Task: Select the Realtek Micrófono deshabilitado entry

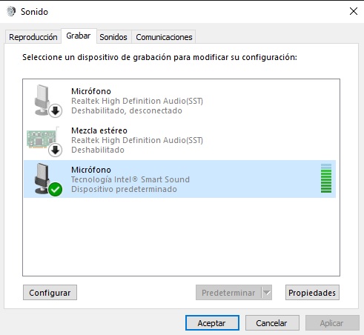Action: [179, 101]
